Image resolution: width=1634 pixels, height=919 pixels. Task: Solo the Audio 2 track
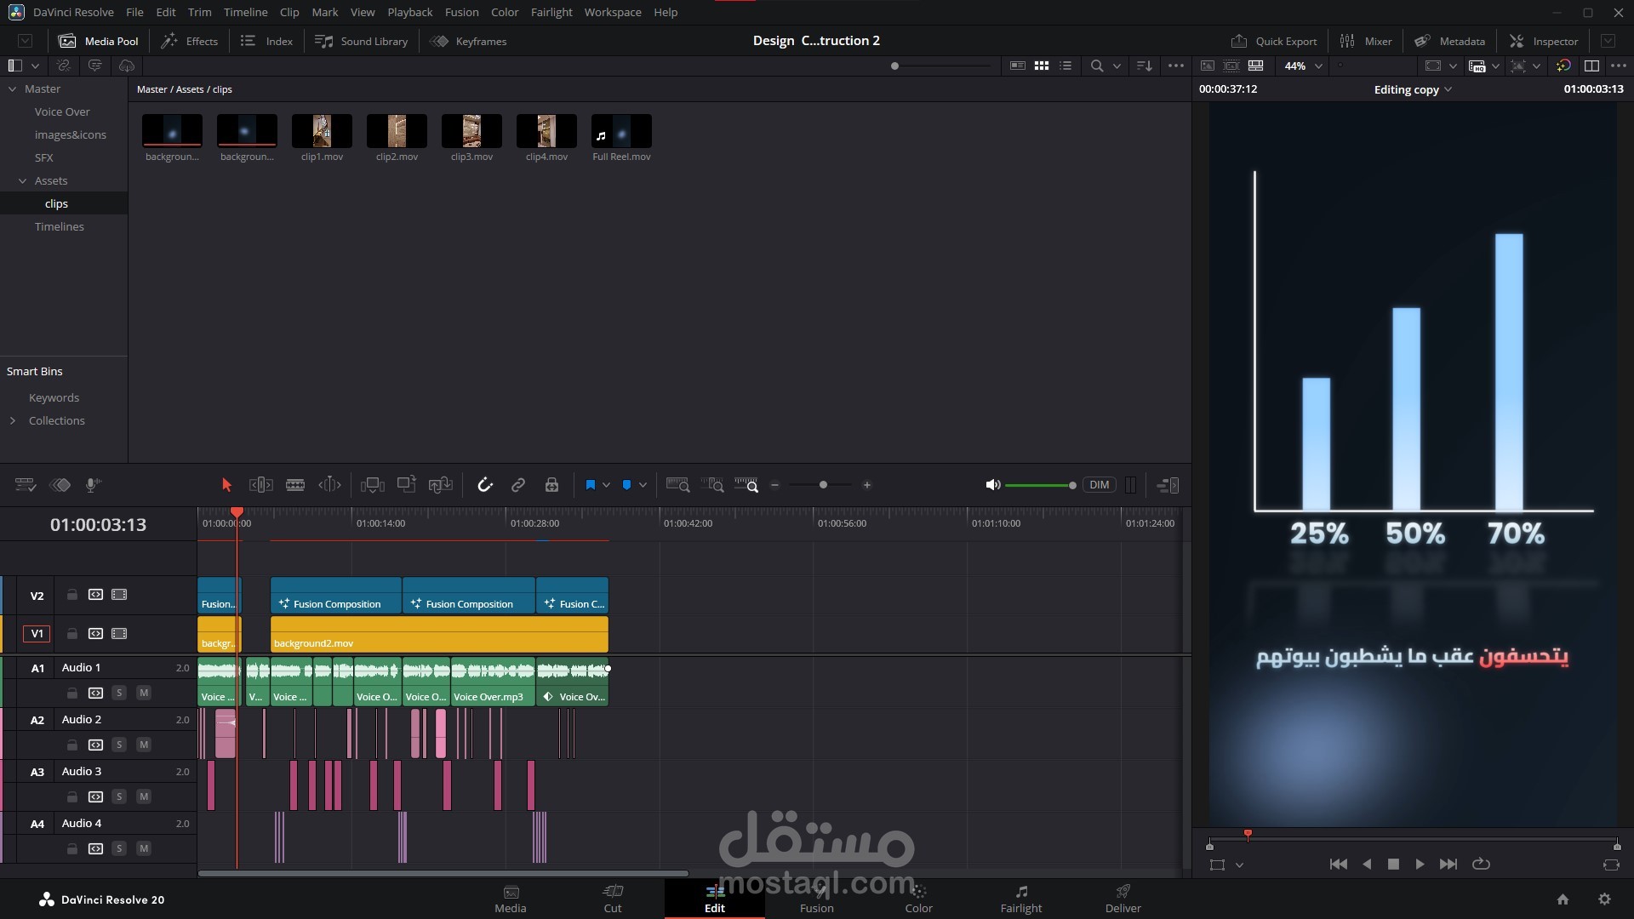click(119, 745)
